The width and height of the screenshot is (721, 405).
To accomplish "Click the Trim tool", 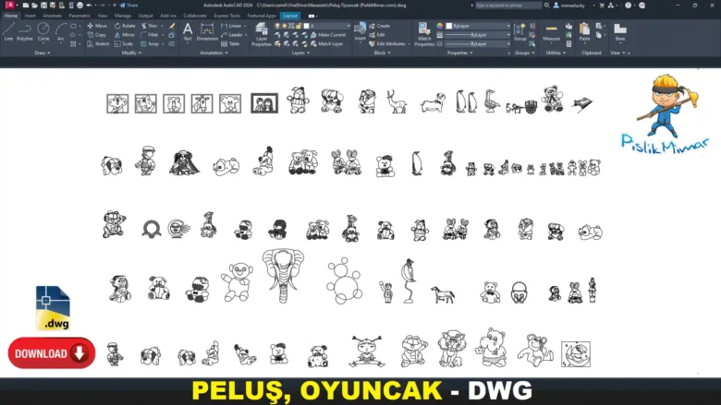I will tap(150, 26).
